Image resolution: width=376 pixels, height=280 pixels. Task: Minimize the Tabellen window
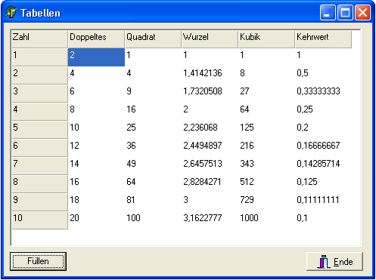pos(328,12)
